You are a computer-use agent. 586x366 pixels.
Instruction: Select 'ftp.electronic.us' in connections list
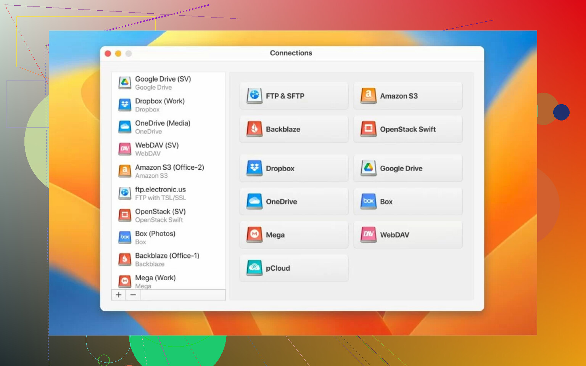[168, 193]
